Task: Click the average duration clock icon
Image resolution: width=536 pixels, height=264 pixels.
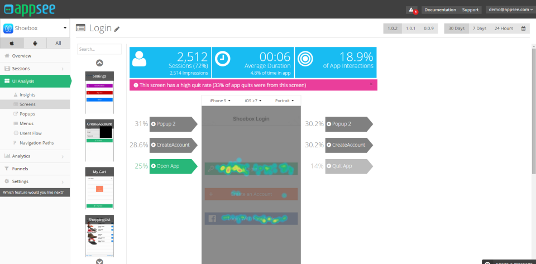Action: (223, 59)
